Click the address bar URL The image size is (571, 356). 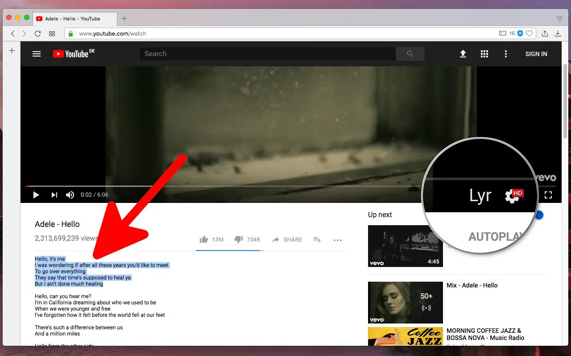112,33
